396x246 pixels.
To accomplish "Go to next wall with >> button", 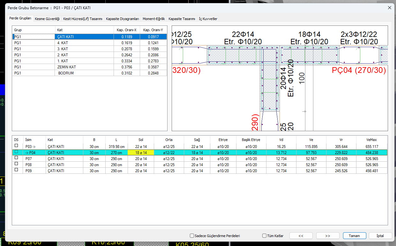I will [327, 236].
